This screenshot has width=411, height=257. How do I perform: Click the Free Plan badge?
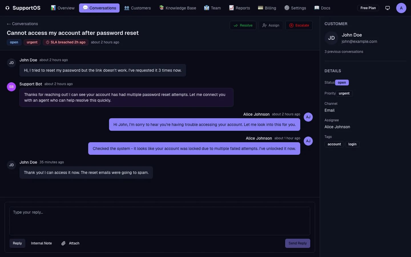368,8
